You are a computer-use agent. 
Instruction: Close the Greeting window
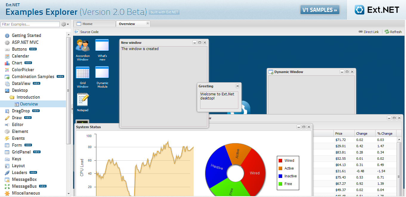(237, 86)
